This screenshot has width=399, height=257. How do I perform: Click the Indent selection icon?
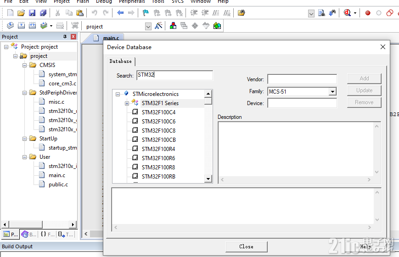click(x=194, y=13)
